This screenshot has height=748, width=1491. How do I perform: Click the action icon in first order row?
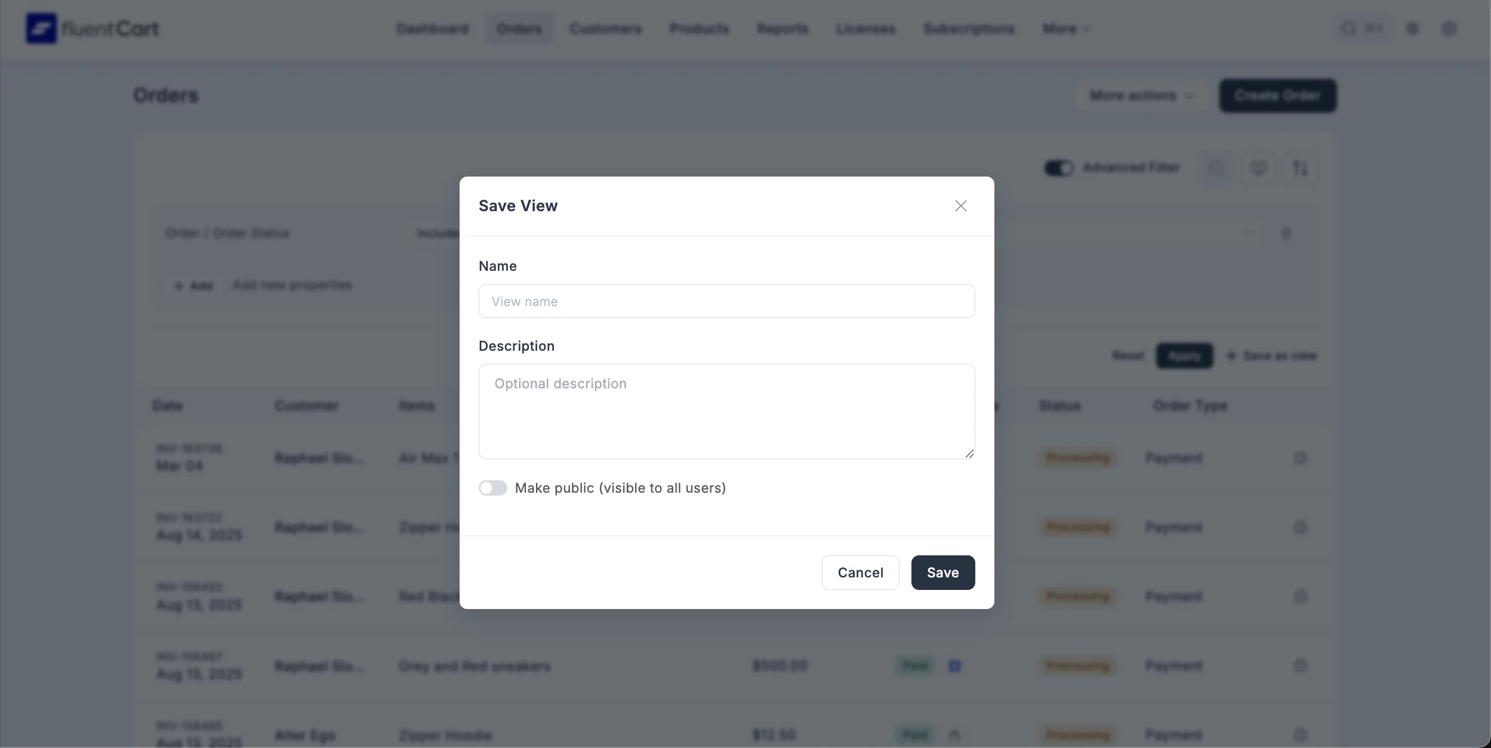click(x=1300, y=458)
